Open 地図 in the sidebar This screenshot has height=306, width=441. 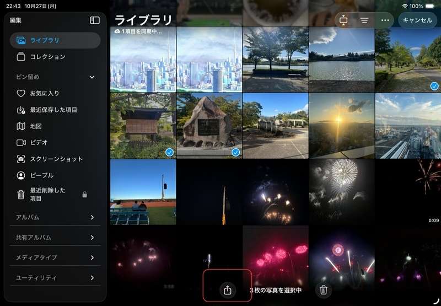[55, 126]
